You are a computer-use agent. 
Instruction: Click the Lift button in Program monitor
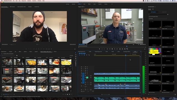tap(120, 49)
